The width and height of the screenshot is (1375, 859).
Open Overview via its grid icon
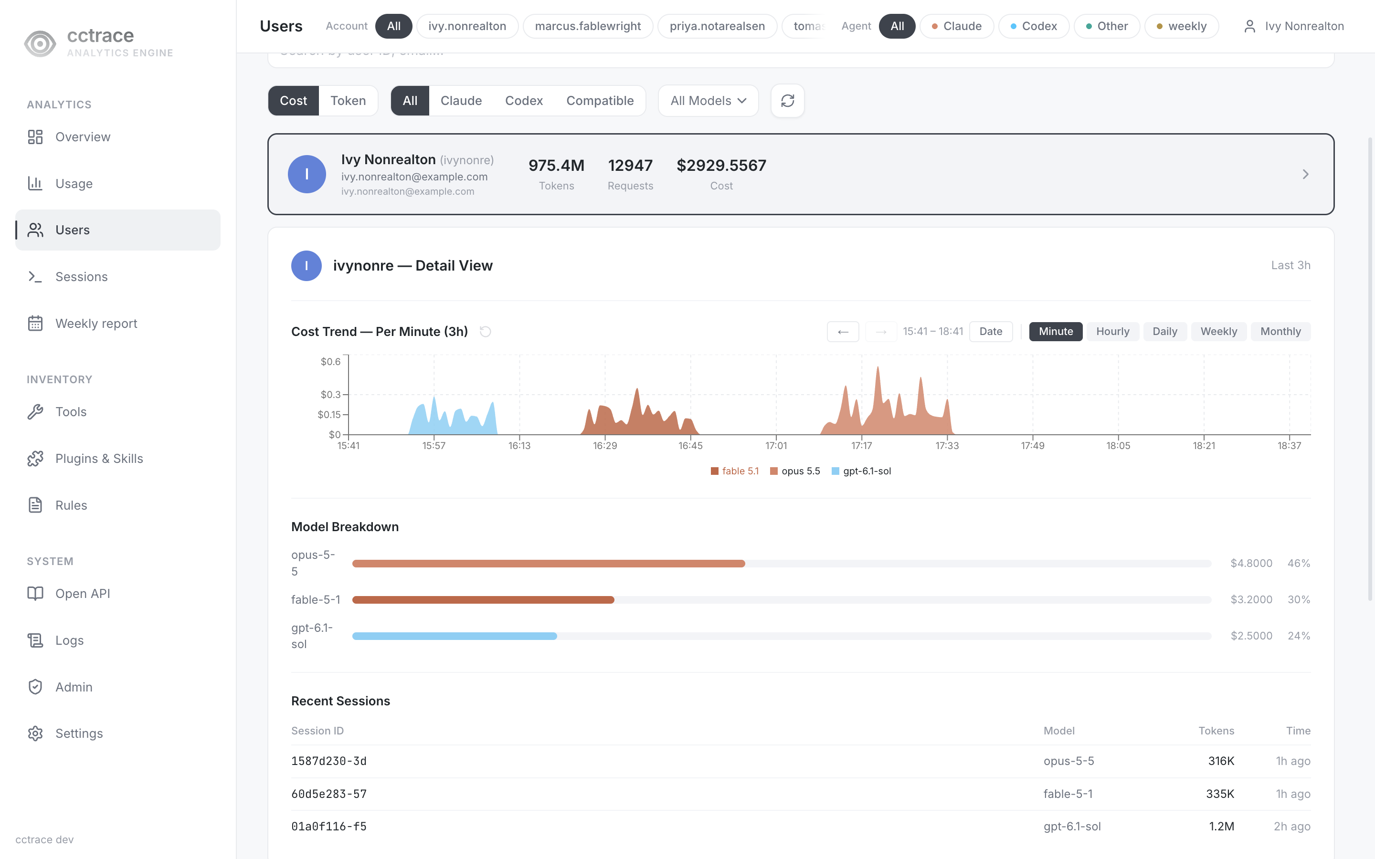tap(35, 137)
